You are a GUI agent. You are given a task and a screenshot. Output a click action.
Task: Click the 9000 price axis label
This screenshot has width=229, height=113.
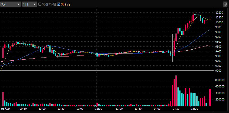219,71
